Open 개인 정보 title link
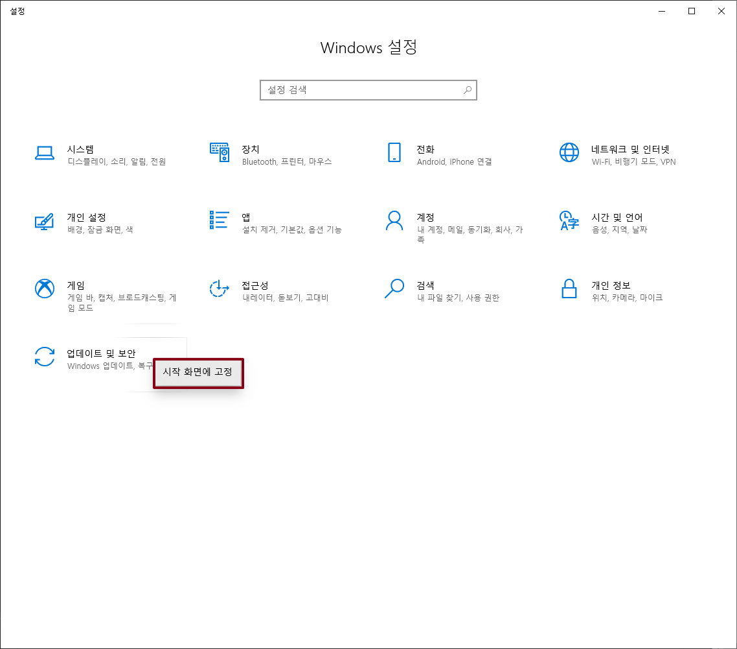Viewport: 737px width, 649px height. pyautogui.click(x=611, y=285)
